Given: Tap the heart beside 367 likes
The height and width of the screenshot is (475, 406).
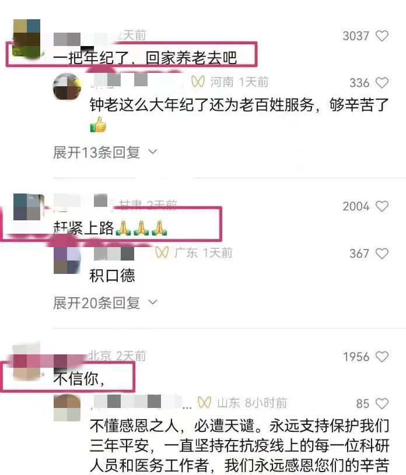Looking at the screenshot, I should tap(381, 254).
